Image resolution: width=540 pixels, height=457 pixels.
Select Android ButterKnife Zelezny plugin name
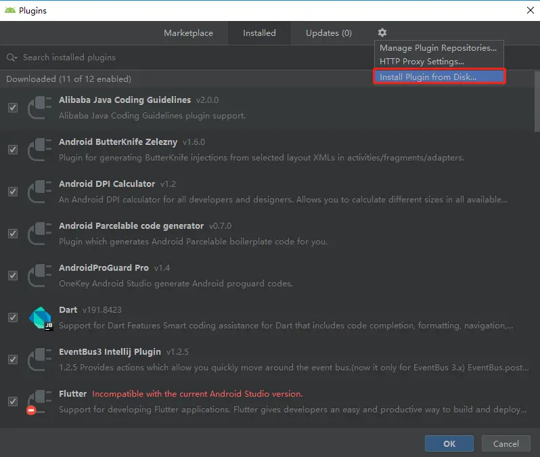[x=118, y=142]
